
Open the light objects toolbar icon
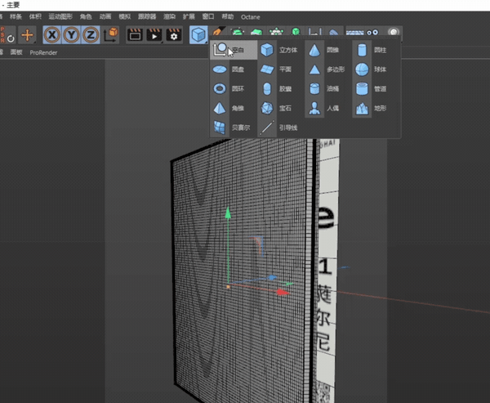(x=394, y=32)
